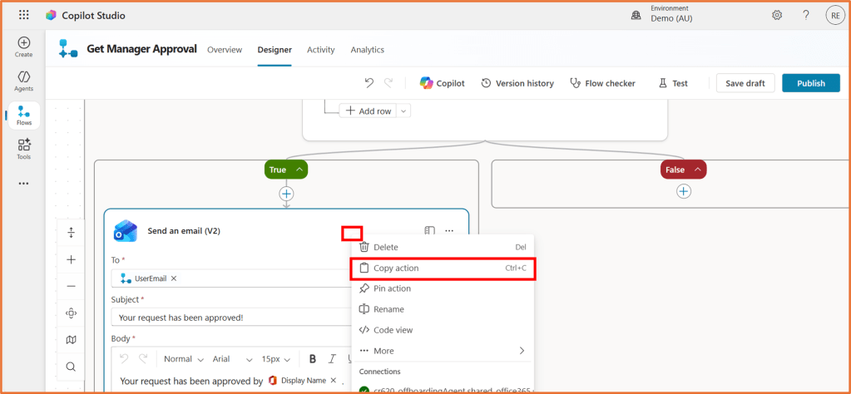The image size is (851, 394).
Task: Click the Outlook icon of Send an email
Action: point(126,230)
